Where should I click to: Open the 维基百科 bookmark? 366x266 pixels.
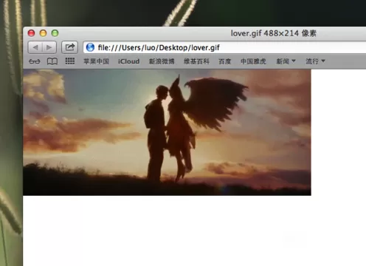click(x=196, y=61)
